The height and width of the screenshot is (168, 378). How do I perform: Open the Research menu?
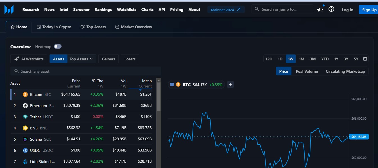(x=31, y=10)
